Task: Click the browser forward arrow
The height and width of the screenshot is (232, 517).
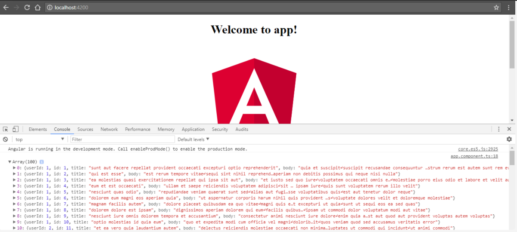Action: 16,7
